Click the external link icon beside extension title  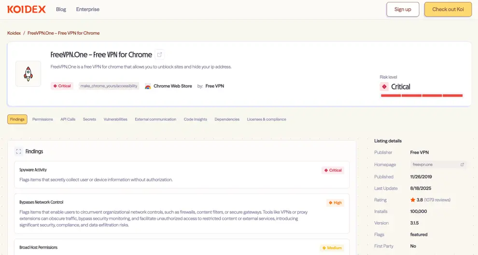[x=160, y=55]
